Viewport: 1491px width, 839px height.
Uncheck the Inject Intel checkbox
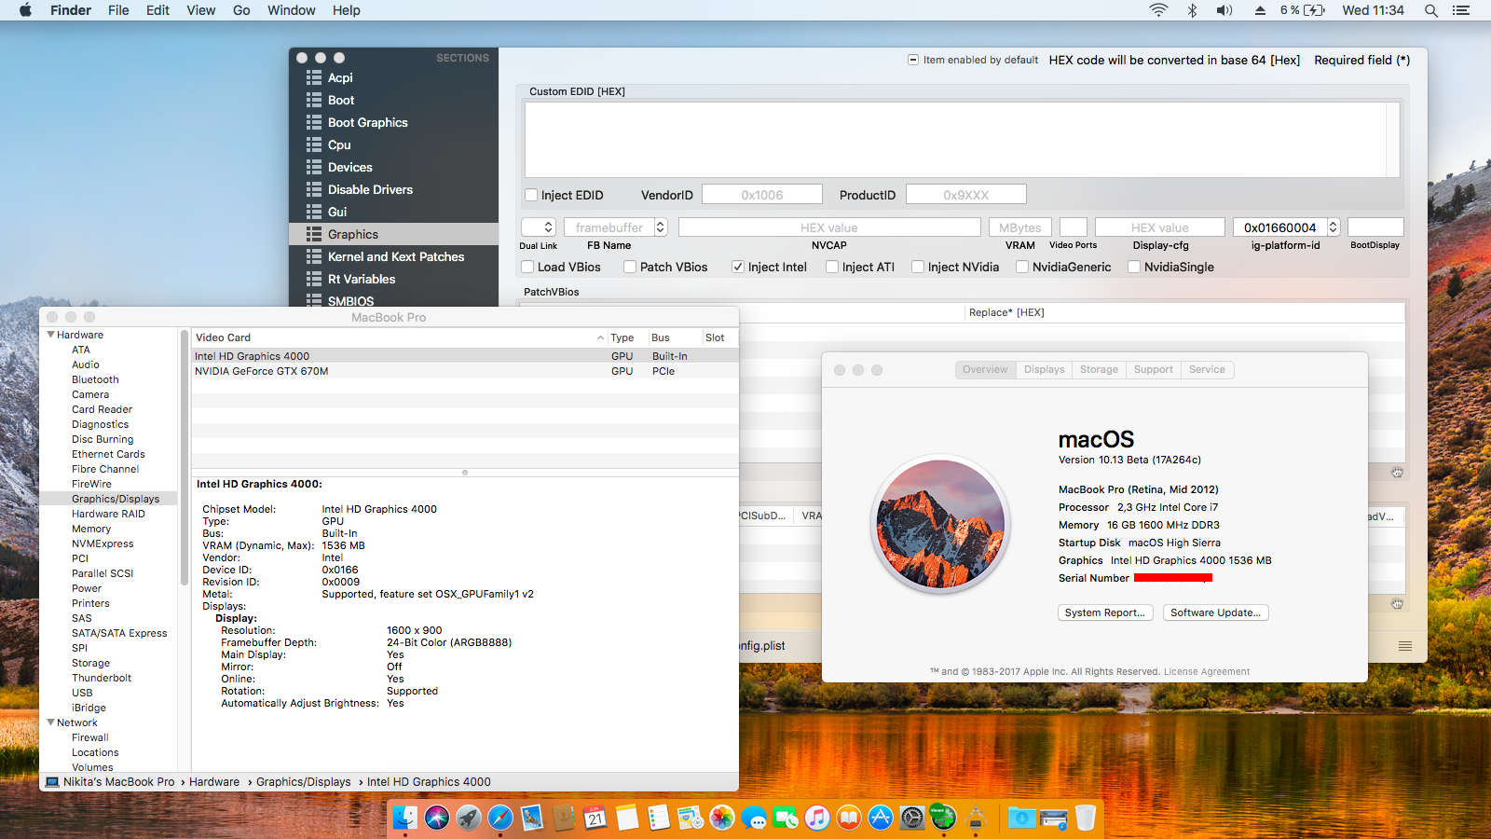coord(738,267)
